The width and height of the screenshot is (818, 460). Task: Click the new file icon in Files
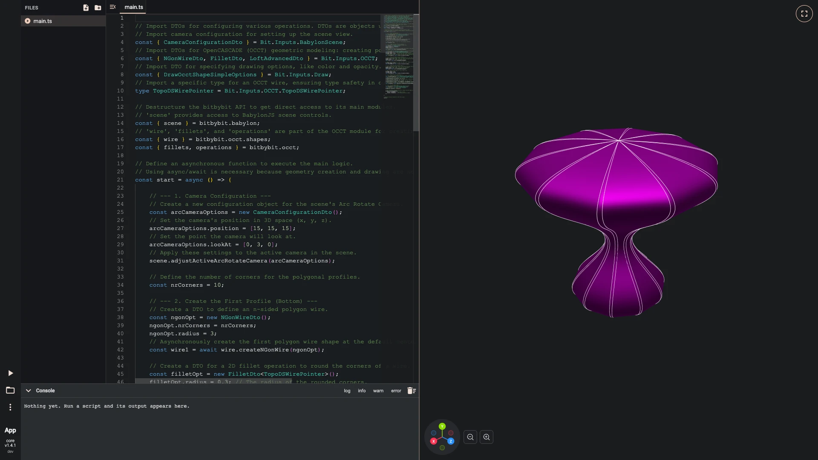pos(86,8)
